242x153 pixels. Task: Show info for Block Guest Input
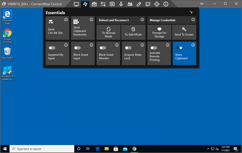pos(91,45)
